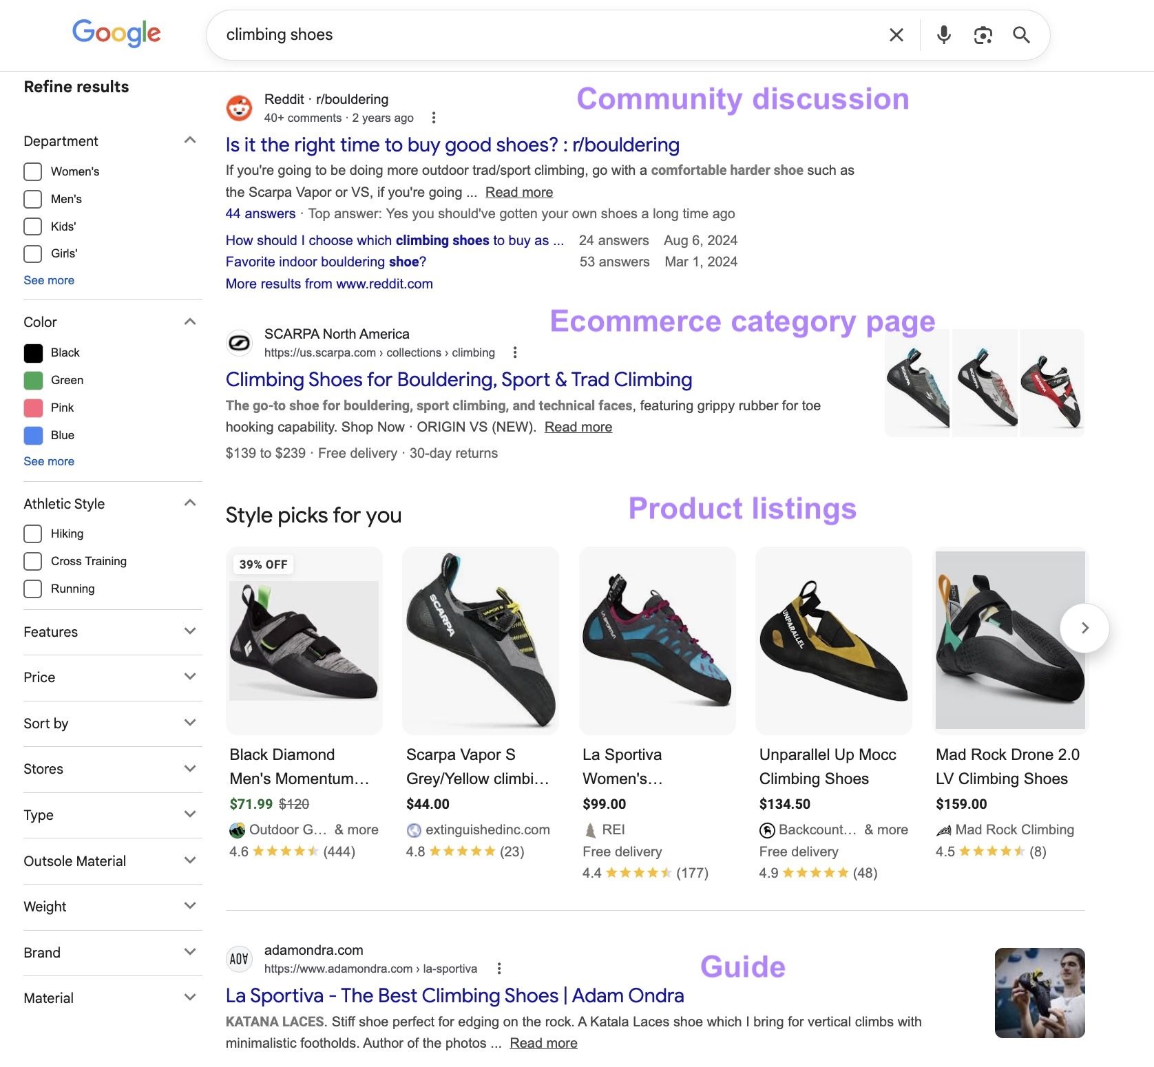Enable the Hiking athletic style filter
This screenshot has width=1154, height=1067.
pyautogui.click(x=32, y=533)
